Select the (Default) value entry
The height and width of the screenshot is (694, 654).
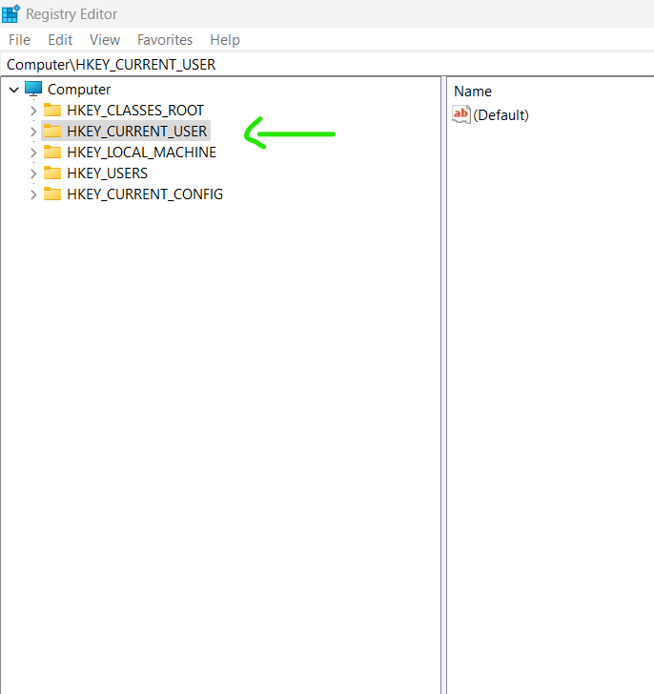pyautogui.click(x=501, y=115)
